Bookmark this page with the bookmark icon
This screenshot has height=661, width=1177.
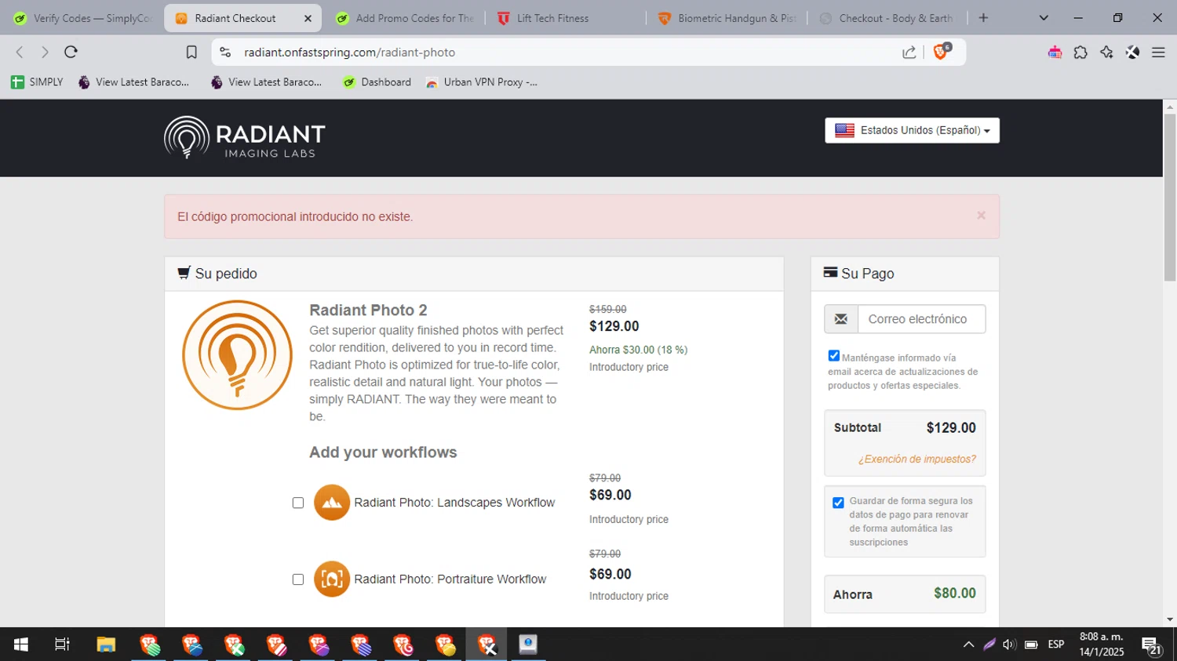point(191,53)
